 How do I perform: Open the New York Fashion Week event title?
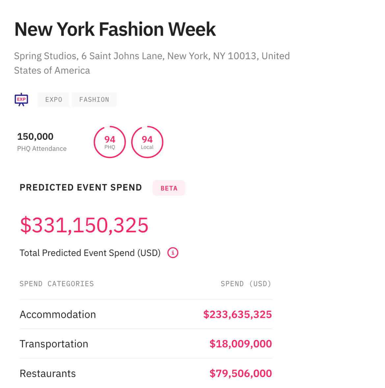[115, 29]
